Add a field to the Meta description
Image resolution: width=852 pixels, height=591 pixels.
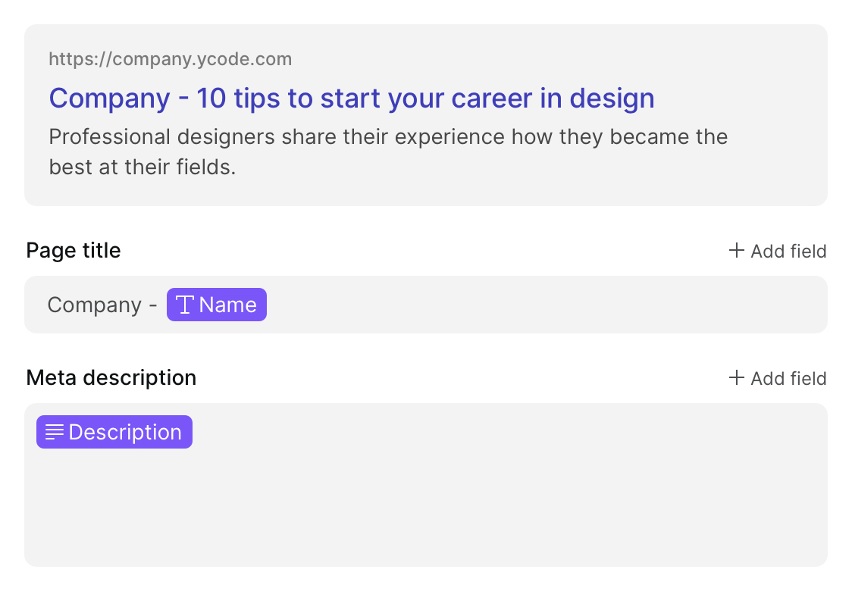pyautogui.click(x=778, y=378)
